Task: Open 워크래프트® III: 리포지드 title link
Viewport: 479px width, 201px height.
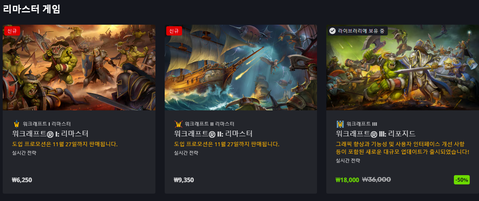Action: (x=376, y=134)
